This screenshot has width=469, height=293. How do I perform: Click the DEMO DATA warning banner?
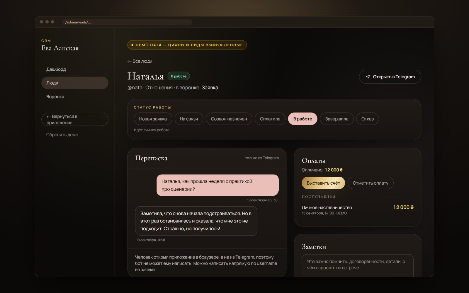click(x=187, y=45)
